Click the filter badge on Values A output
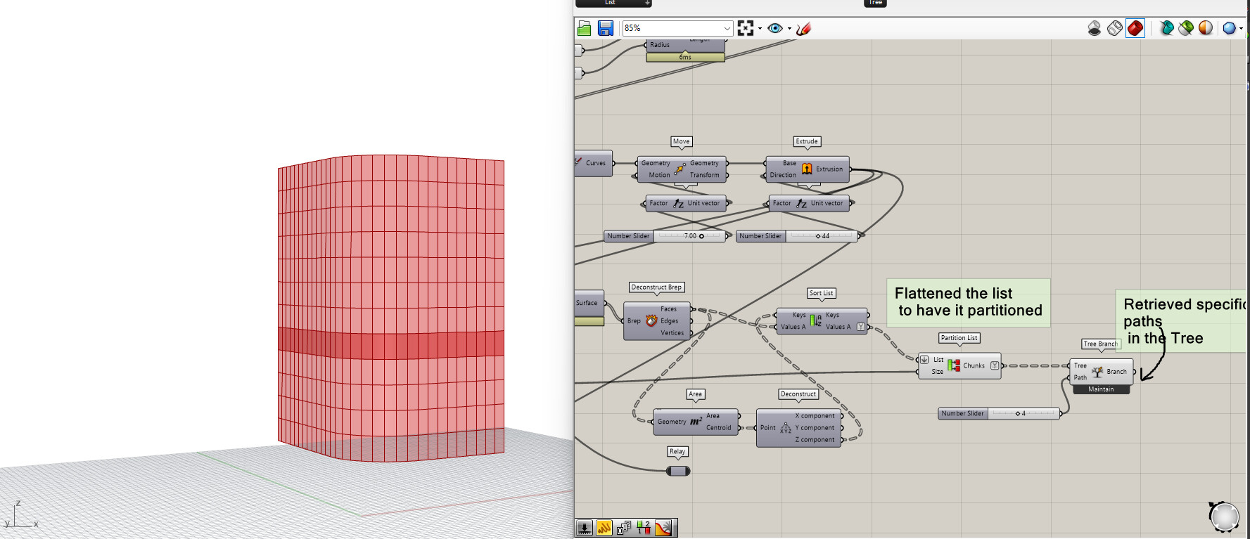 point(861,327)
